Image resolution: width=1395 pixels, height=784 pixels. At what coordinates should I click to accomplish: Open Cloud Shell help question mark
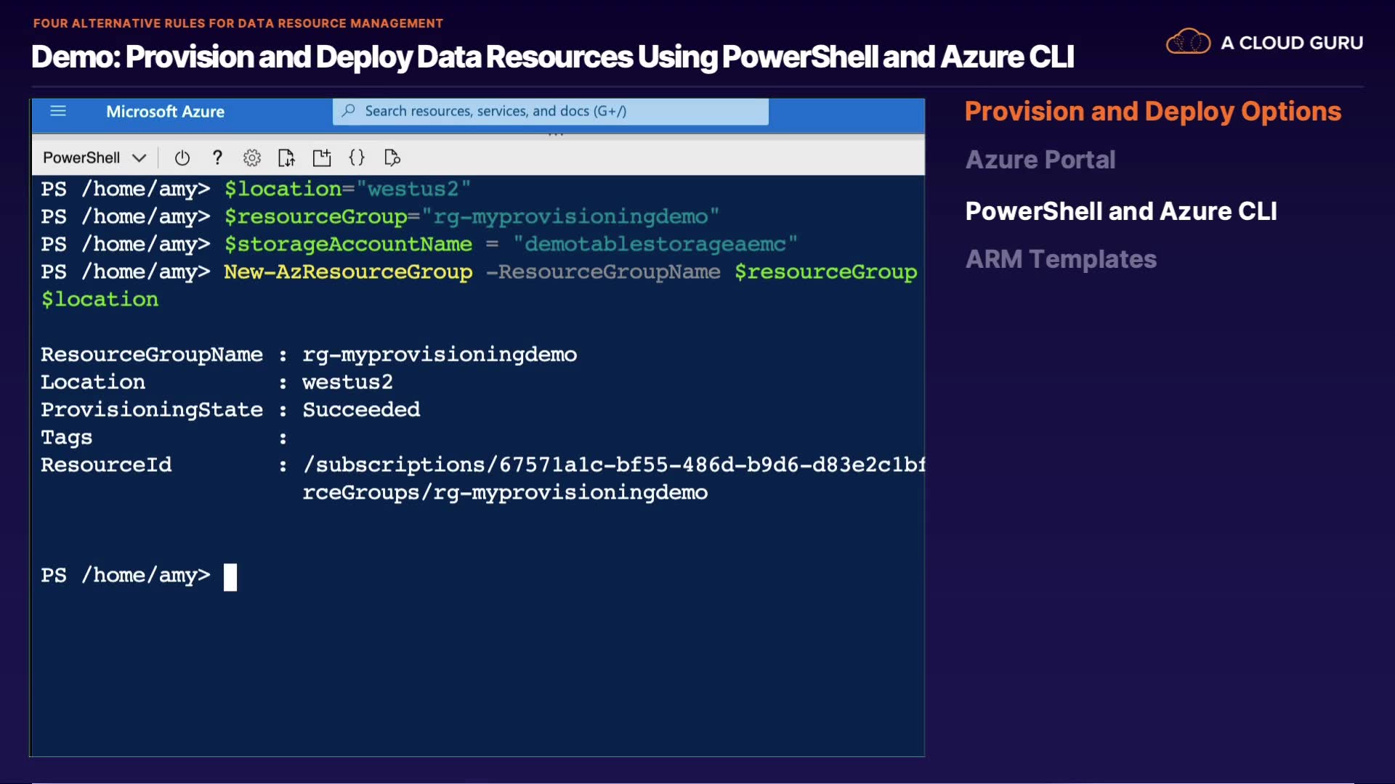click(217, 158)
